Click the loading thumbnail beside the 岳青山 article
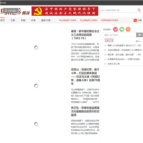 36,86
